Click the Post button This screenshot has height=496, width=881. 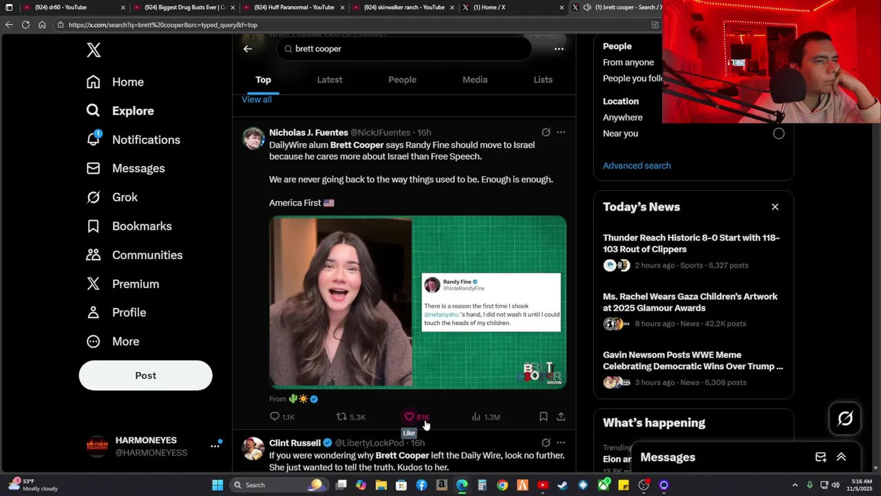(145, 375)
